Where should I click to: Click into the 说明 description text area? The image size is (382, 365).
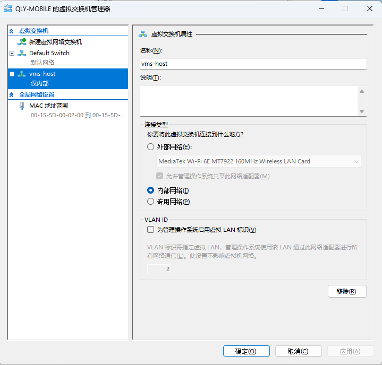[249, 101]
